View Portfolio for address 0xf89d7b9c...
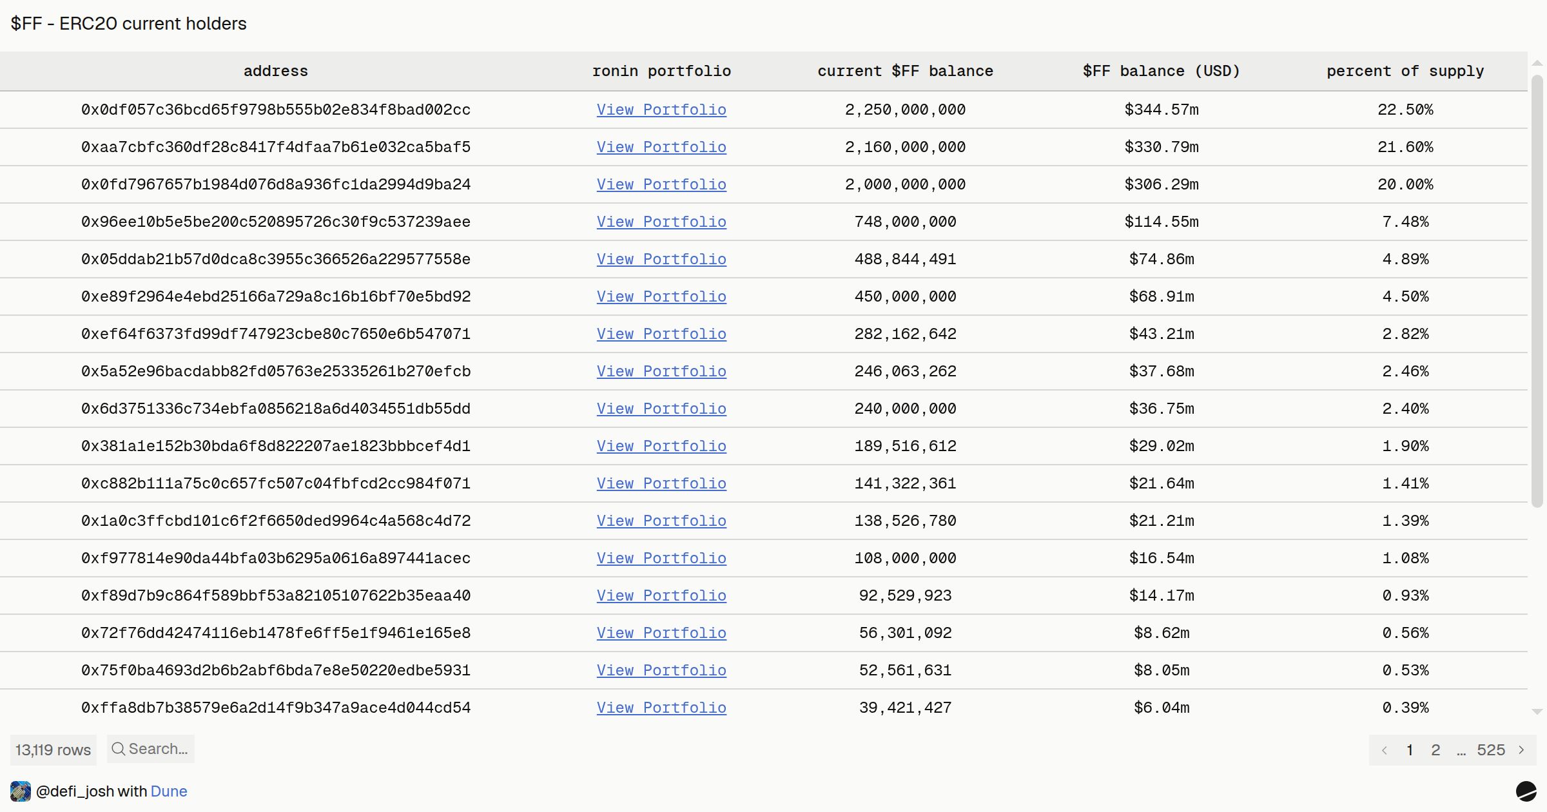 [661, 595]
